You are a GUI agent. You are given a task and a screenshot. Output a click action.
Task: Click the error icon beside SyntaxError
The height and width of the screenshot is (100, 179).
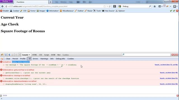1,62
